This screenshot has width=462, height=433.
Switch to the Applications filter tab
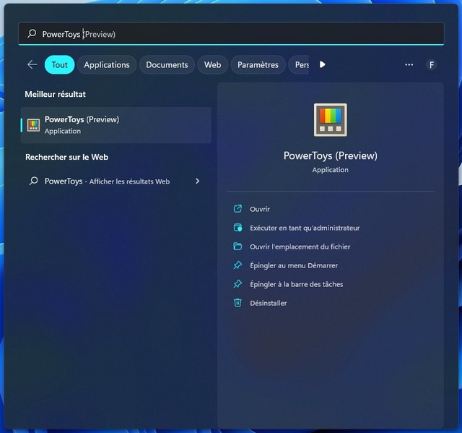(x=106, y=64)
